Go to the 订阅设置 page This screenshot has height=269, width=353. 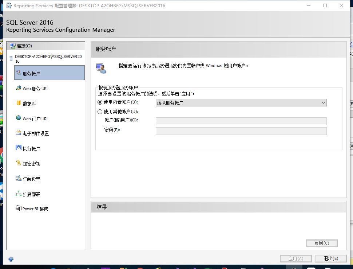pos(32,179)
